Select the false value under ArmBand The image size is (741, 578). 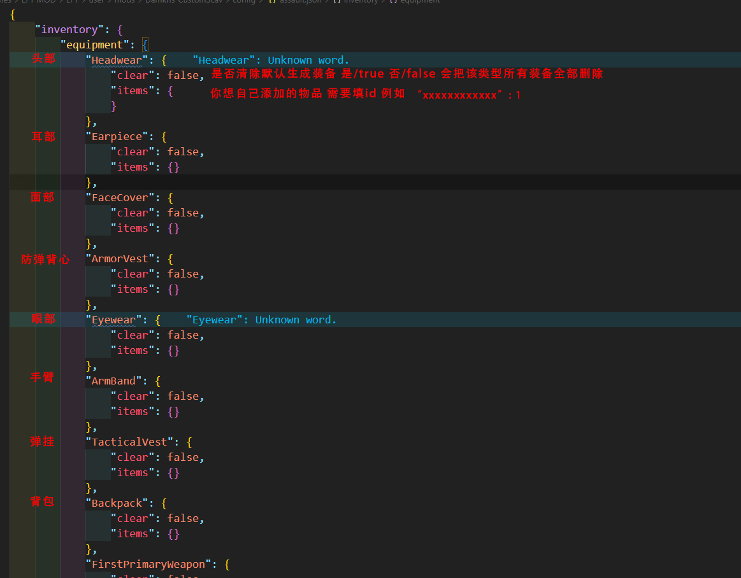tap(183, 396)
